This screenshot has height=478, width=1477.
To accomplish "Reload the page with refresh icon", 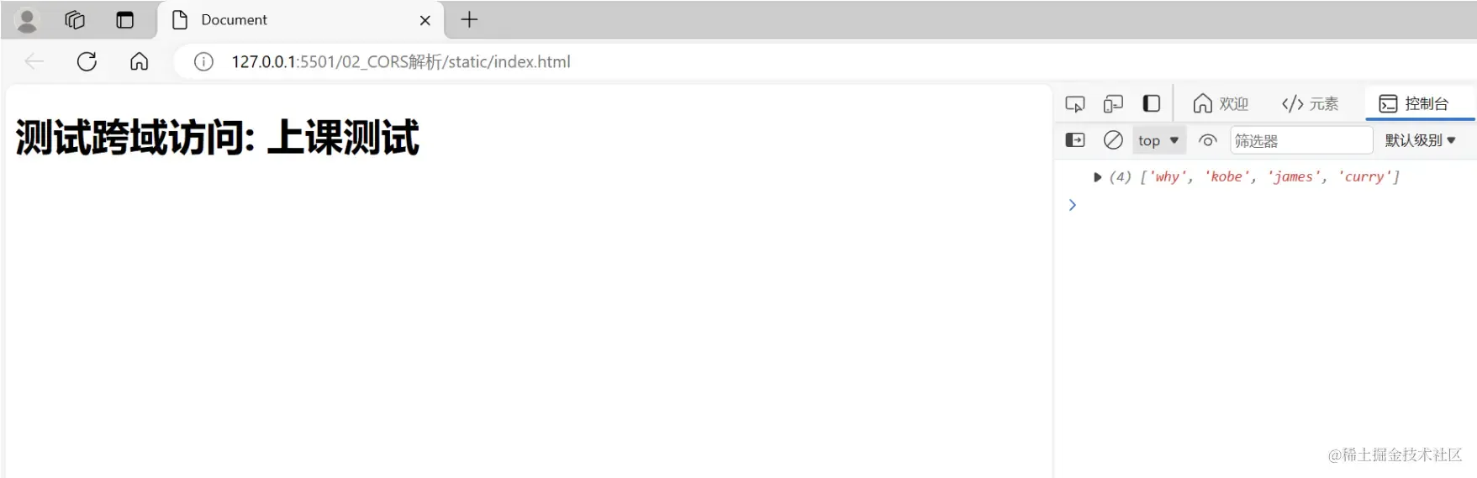I will 87,61.
